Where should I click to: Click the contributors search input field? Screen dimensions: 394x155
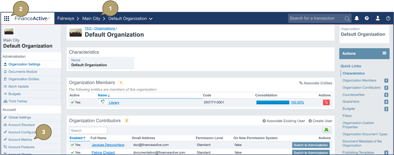(88, 130)
